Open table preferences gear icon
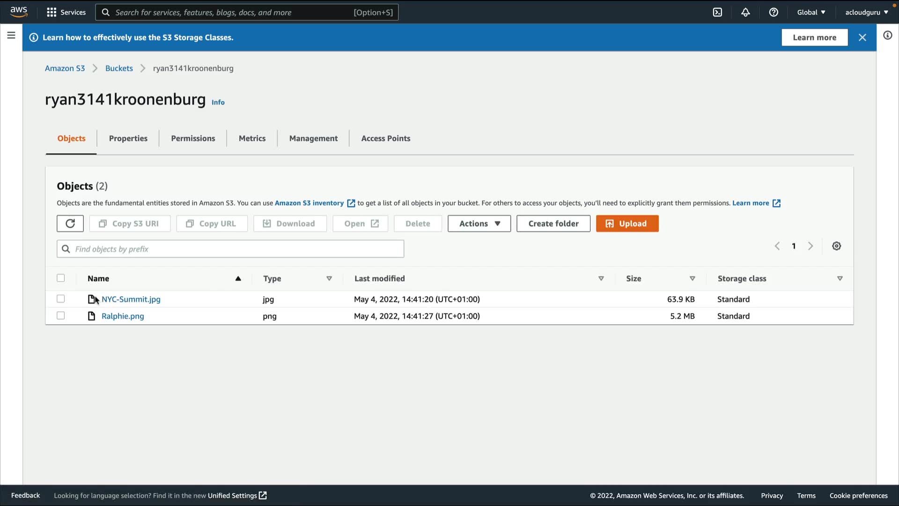899x506 pixels. tap(836, 246)
